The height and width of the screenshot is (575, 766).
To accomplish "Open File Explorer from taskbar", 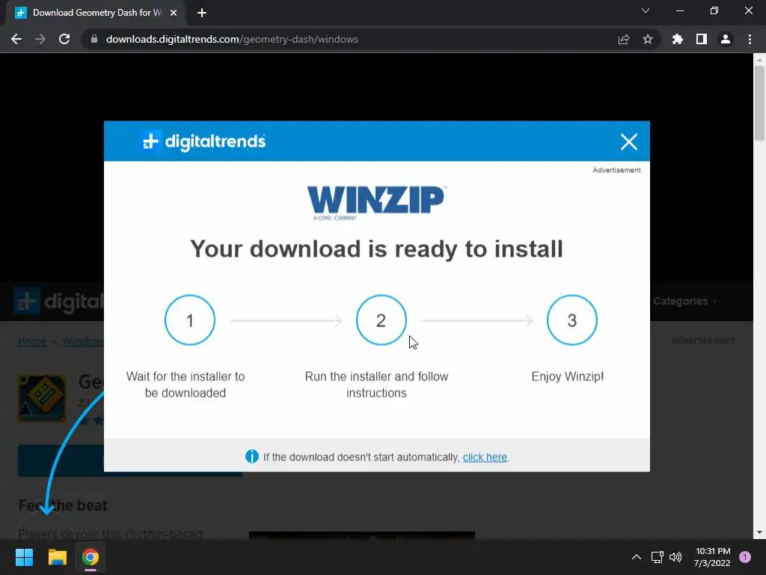I will (x=57, y=557).
